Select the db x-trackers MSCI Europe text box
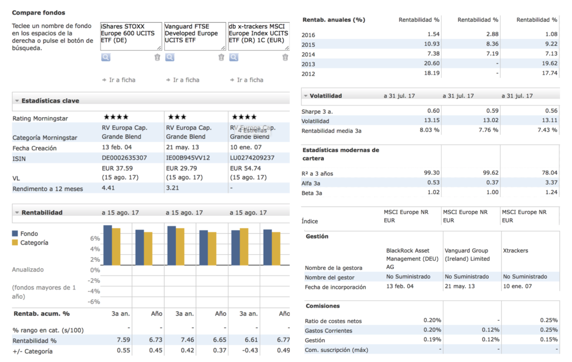Screen dimensions: 572x362 (259, 36)
